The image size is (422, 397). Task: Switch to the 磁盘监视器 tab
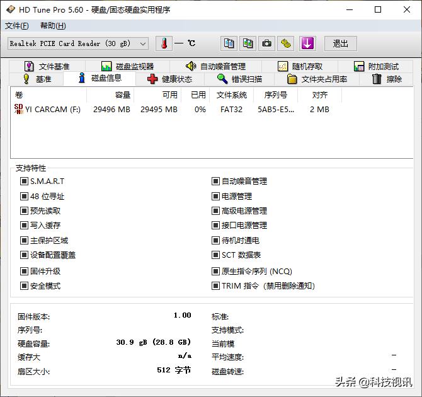[128, 66]
